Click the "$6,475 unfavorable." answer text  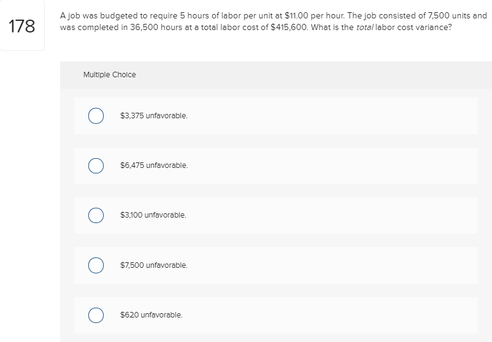click(x=154, y=165)
